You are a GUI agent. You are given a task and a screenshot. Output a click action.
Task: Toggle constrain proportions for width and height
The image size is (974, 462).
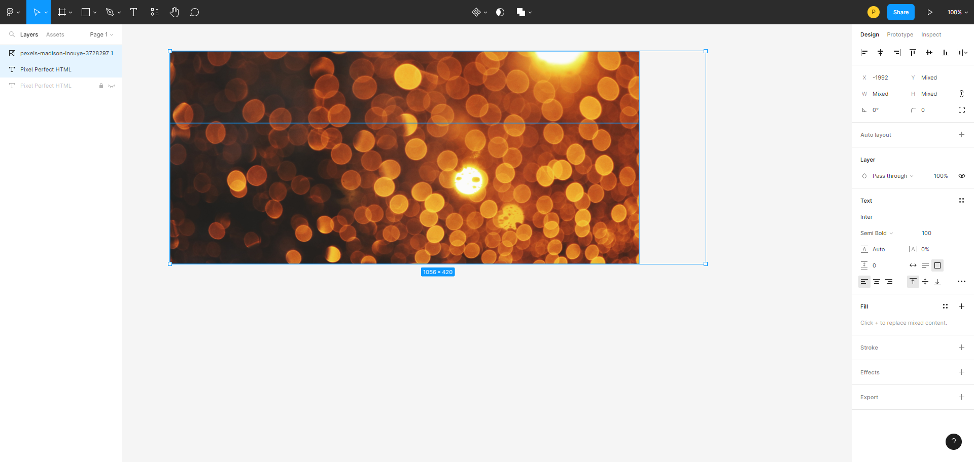click(x=962, y=94)
